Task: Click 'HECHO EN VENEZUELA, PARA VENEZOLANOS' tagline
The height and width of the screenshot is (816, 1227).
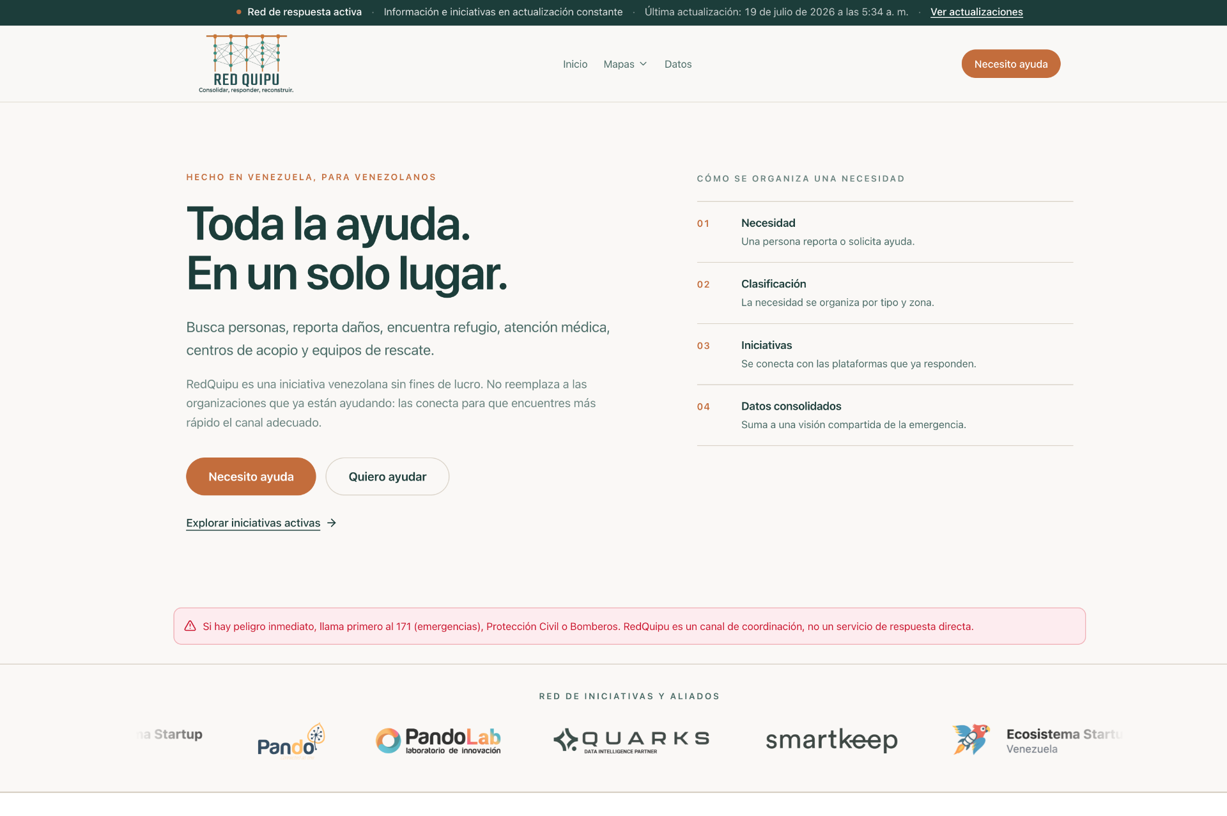Action: coord(311,177)
